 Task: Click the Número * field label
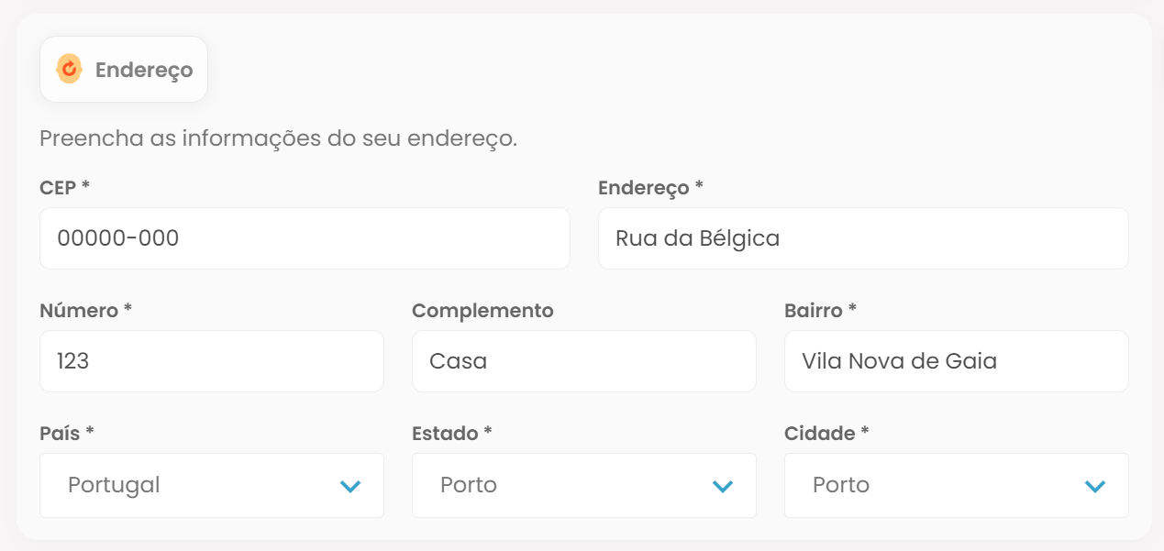coord(86,311)
